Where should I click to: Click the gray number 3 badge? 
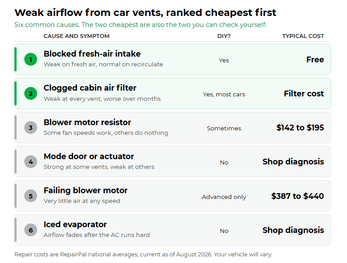coord(31,128)
